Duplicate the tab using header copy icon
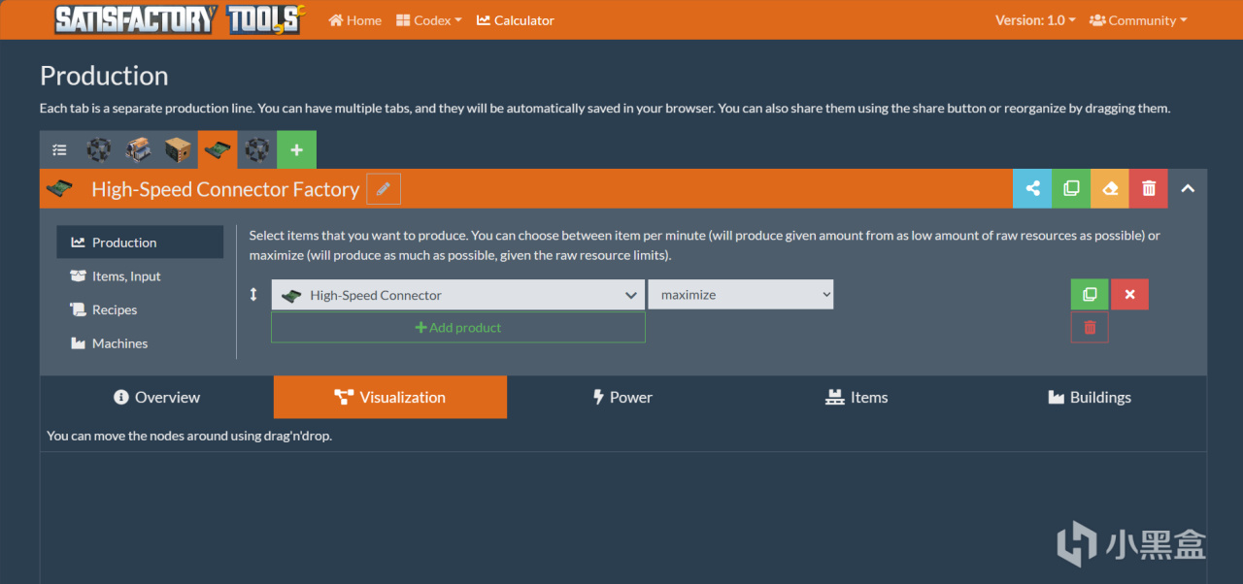Screen dimensions: 1243x584 pos(1071,188)
